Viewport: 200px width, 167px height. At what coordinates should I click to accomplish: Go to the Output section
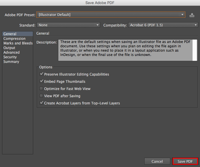[9, 48]
